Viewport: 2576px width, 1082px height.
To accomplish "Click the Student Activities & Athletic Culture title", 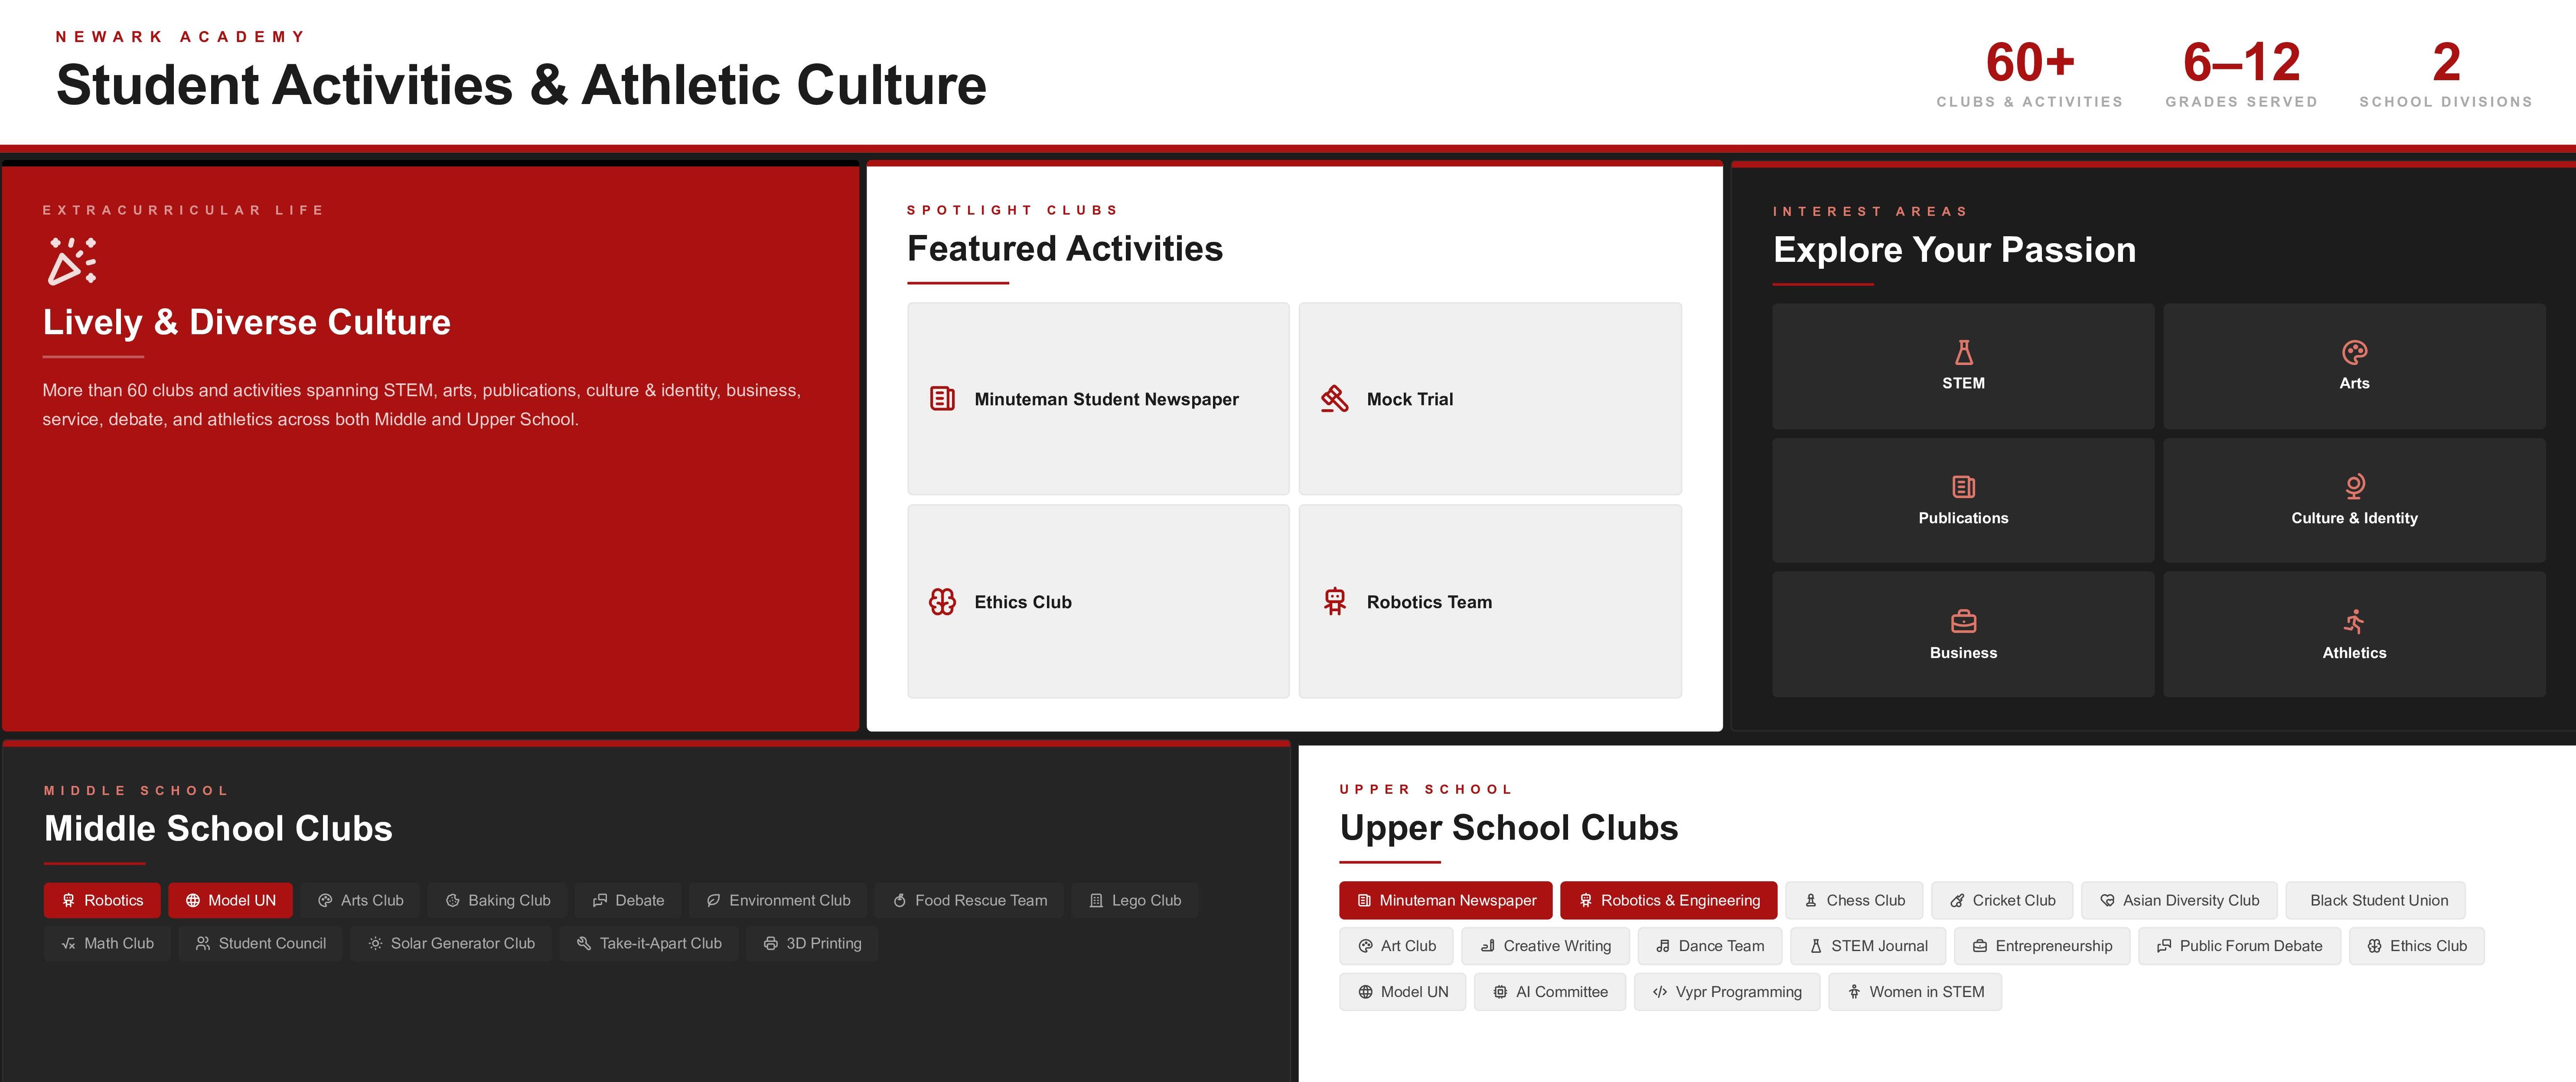I will point(521,85).
